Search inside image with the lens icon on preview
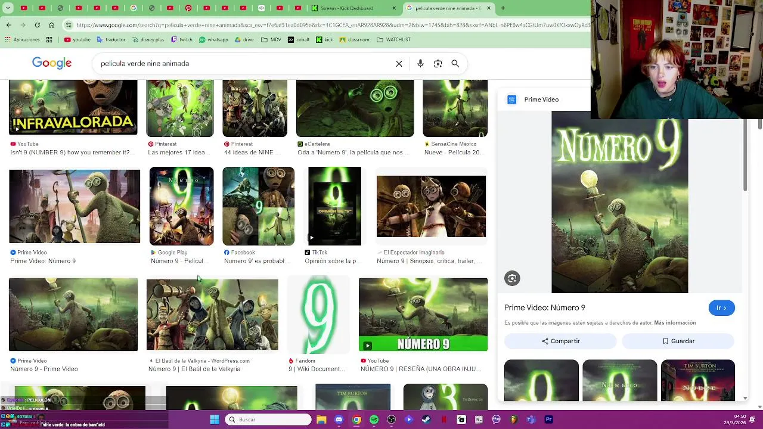This screenshot has width=763, height=429. (512, 278)
